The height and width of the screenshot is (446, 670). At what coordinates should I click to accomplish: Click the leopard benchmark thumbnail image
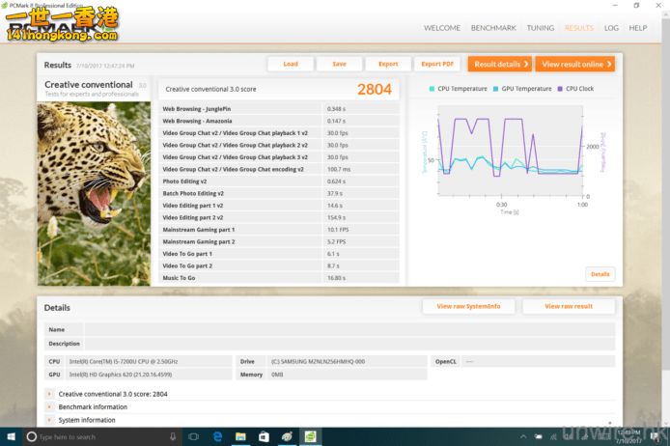94,193
